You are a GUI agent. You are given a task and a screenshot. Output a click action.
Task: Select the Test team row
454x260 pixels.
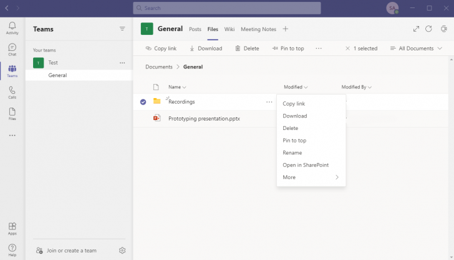[x=79, y=63]
